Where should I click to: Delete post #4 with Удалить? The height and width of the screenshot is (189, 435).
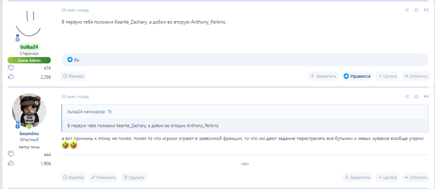point(134,177)
